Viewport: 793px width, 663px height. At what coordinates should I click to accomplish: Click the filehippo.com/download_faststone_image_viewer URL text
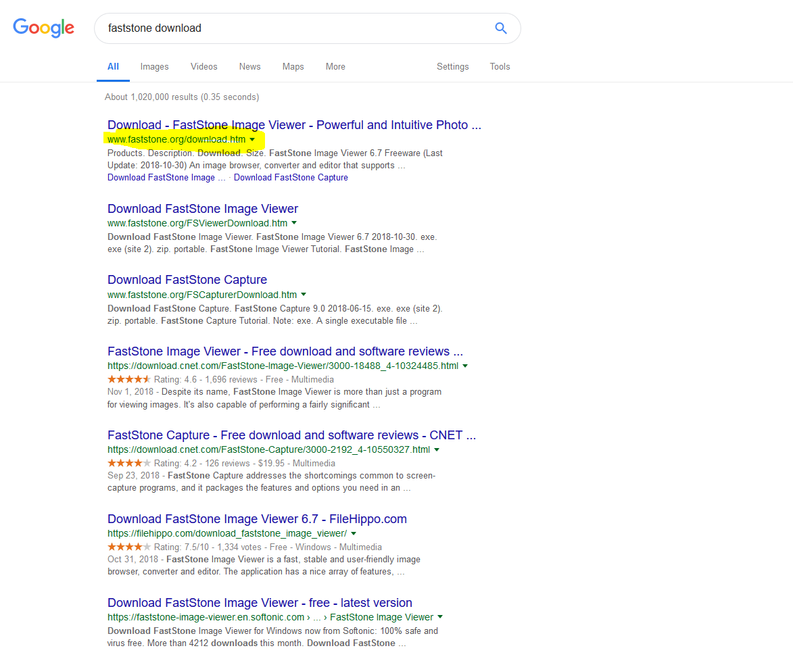(227, 533)
